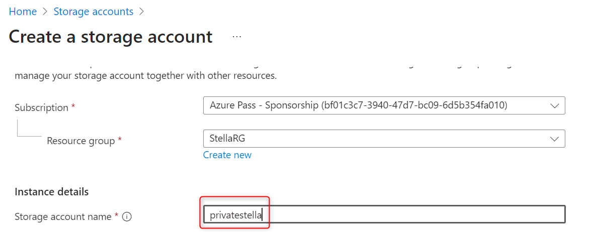Go to Storage accounts breadcrumb link
This screenshot has width=595, height=232.
coord(94,12)
